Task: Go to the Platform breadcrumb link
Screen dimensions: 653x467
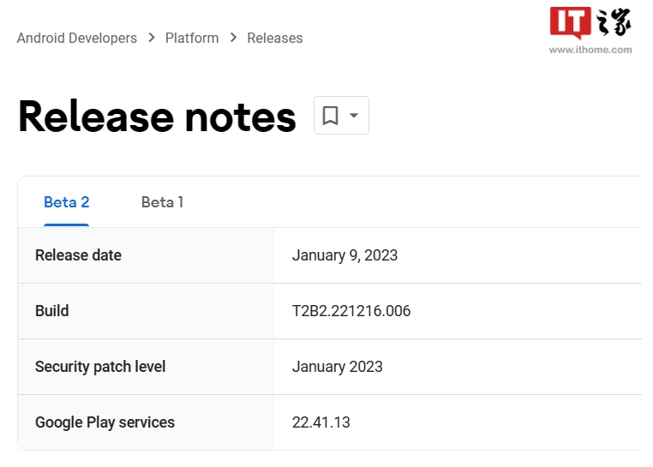Action: (x=192, y=38)
